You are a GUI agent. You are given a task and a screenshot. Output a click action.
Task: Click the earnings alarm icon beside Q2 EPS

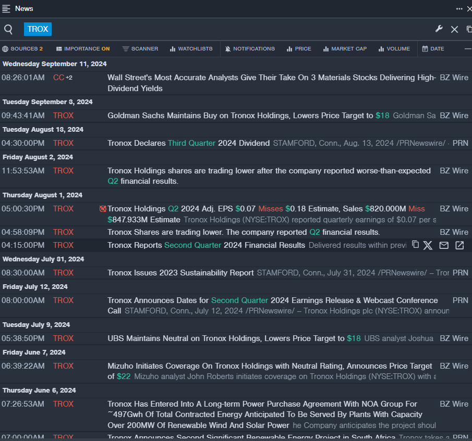click(103, 209)
